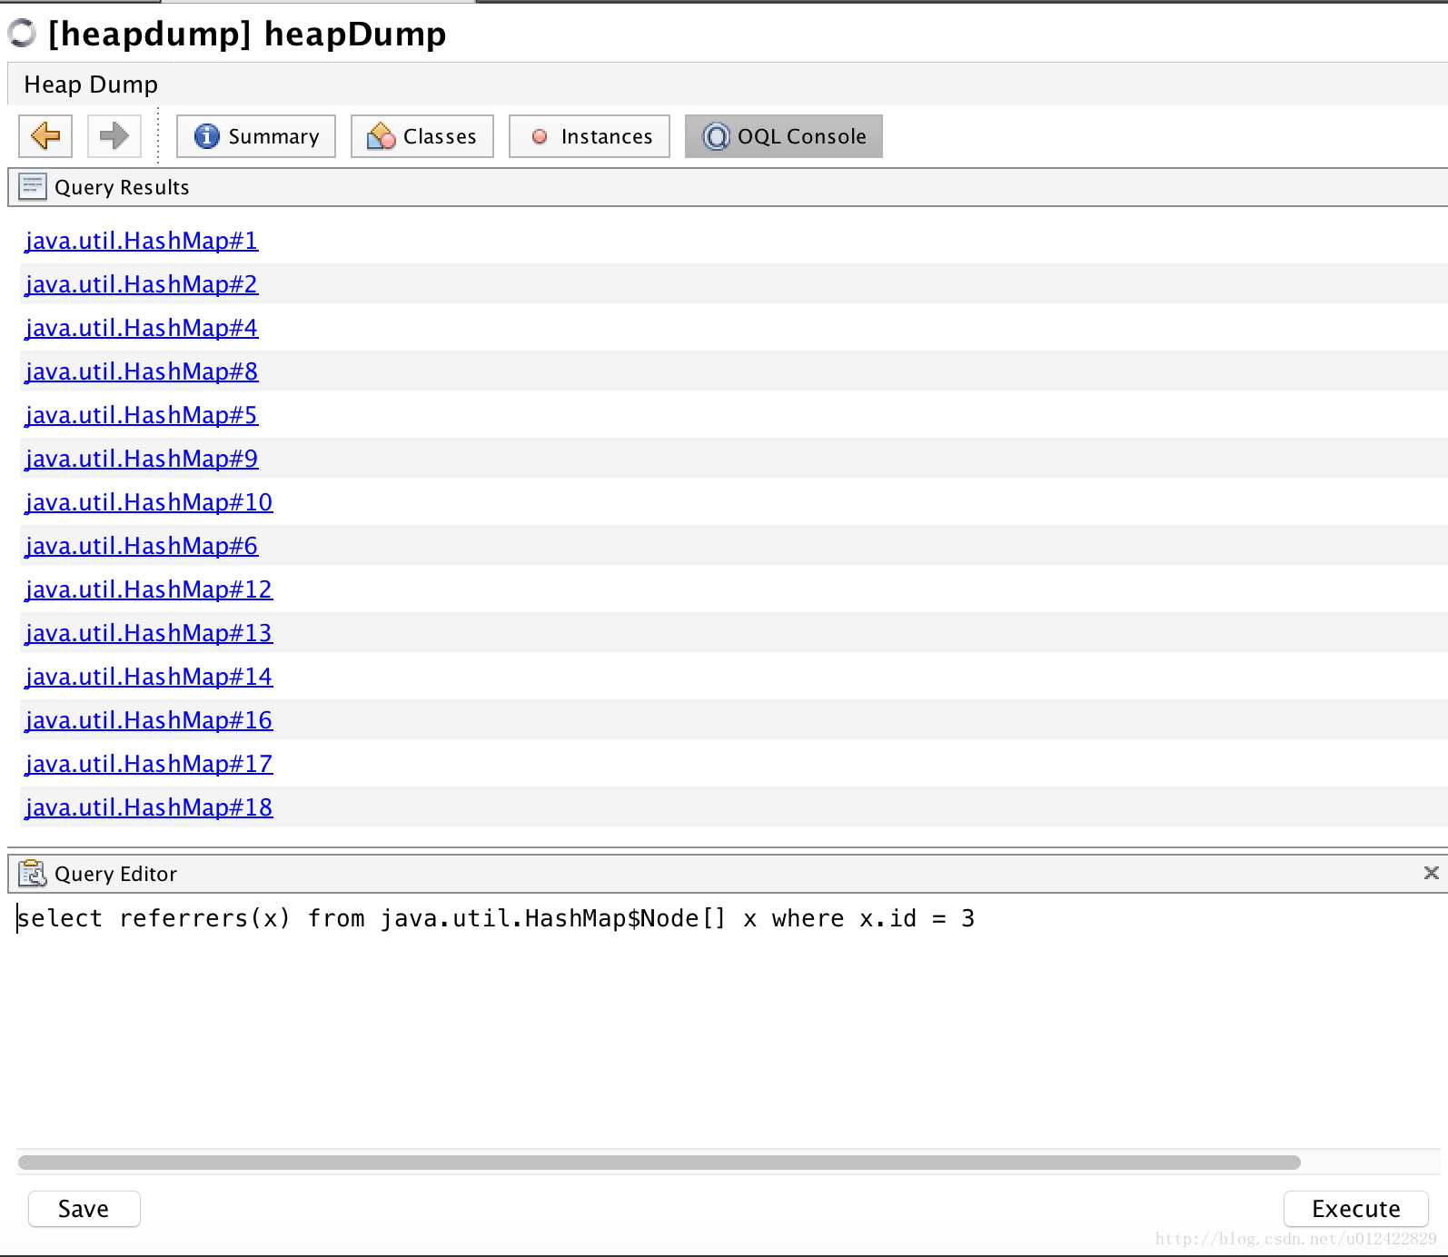
Task: Click the Query Editor panel icon
Action: point(33,874)
